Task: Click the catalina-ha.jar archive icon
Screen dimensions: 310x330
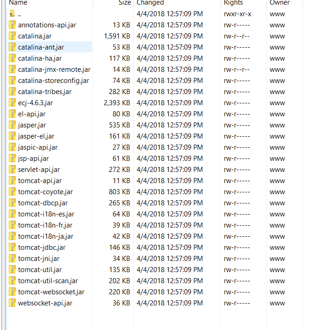Action: (12, 58)
